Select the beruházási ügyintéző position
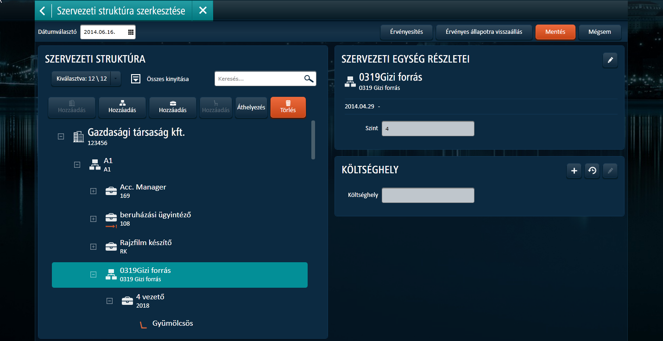This screenshot has height=341, width=663. [179, 219]
